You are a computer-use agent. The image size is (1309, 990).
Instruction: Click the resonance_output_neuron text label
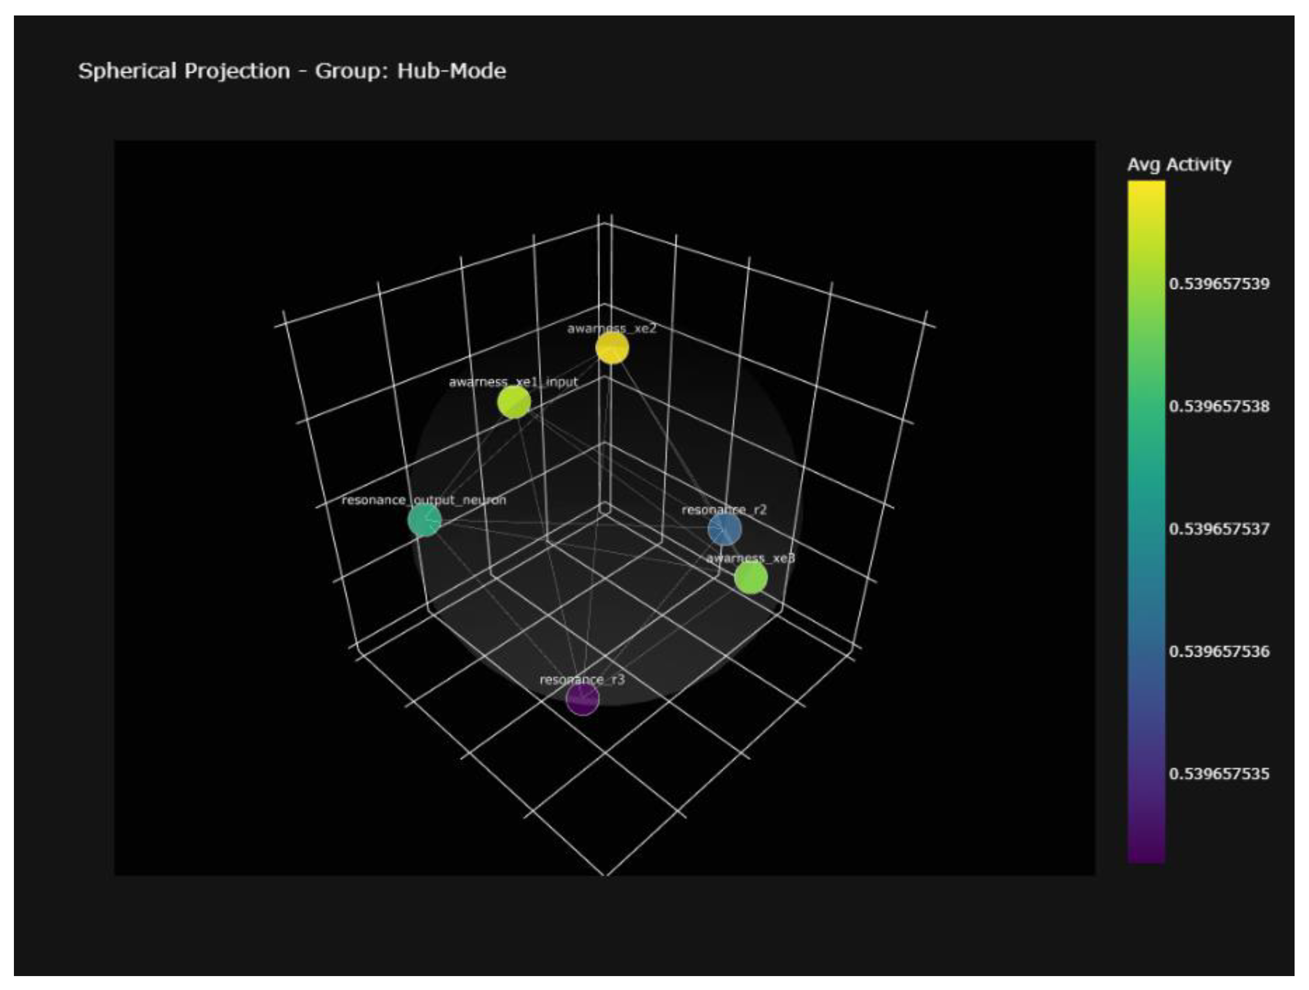pyautogui.click(x=424, y=500)
